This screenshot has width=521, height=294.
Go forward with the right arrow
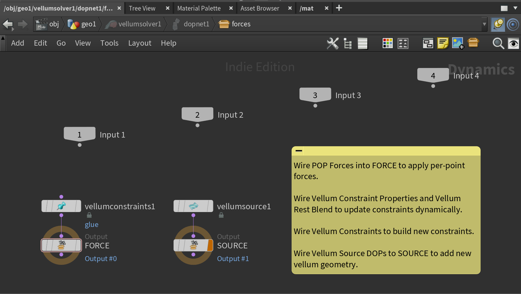click(x=23, y=24)
